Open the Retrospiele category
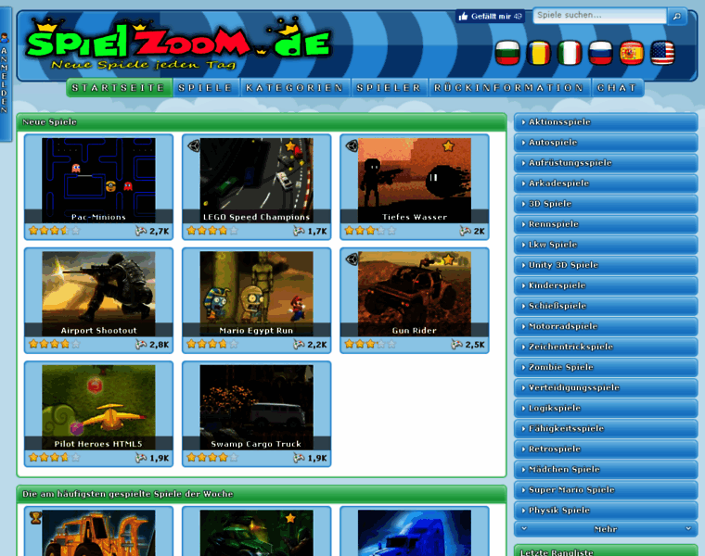705x556 pixels. 606,449
